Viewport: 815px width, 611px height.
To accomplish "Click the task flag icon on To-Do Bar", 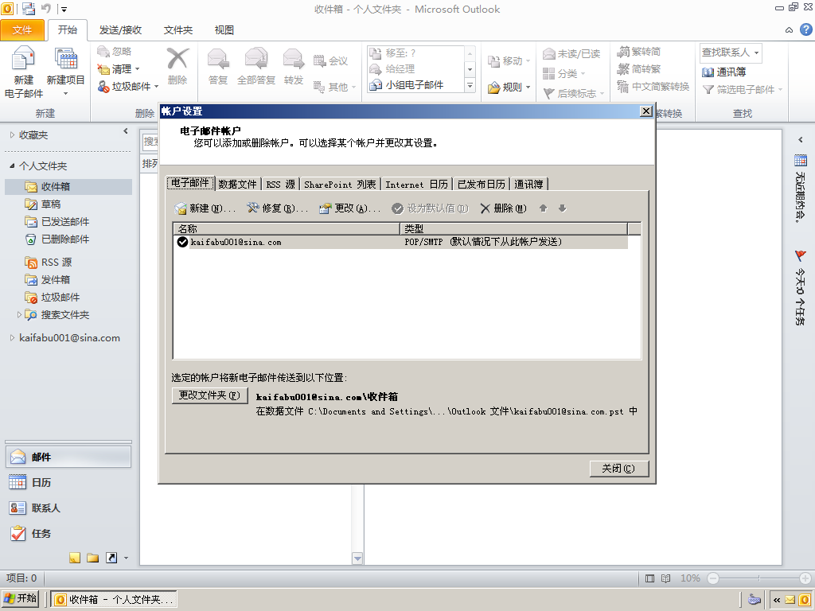I will point(801,256).
